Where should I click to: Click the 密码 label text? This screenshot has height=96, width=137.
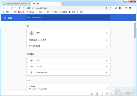38,60
